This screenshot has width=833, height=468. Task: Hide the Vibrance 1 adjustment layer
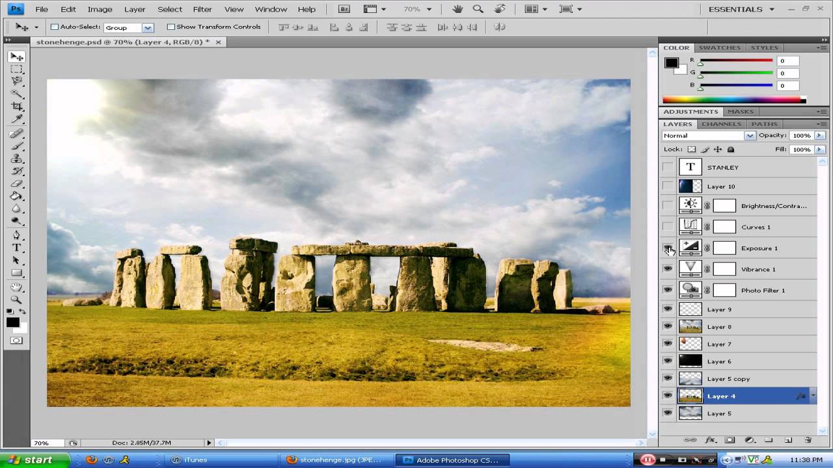coord(668,268)
